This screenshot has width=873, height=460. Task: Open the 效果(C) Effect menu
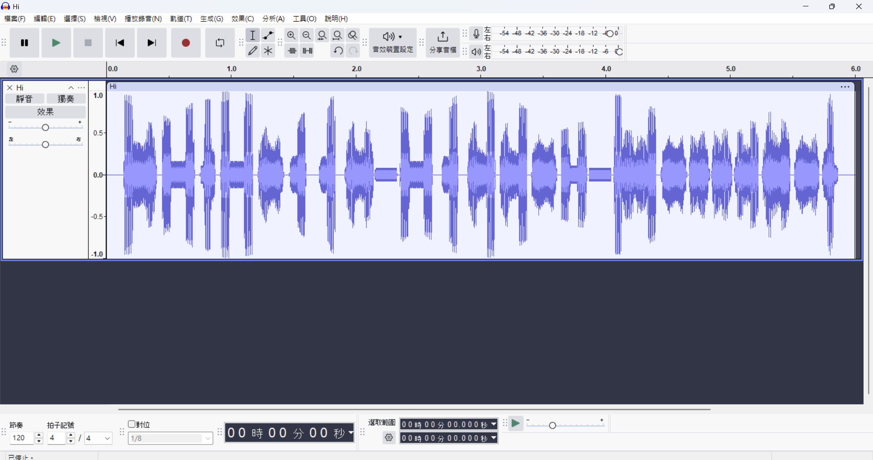242,19
